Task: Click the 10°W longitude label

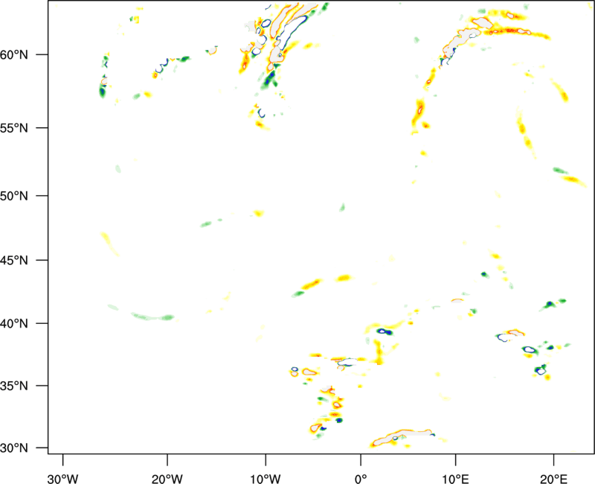Action: click(266, 479)
